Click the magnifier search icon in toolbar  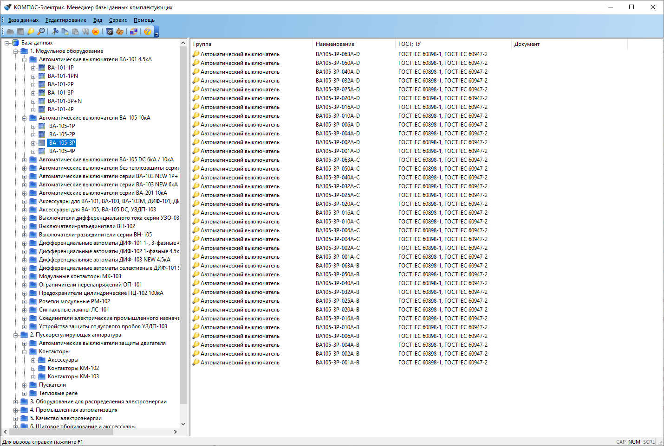click(x=41, y=32)
